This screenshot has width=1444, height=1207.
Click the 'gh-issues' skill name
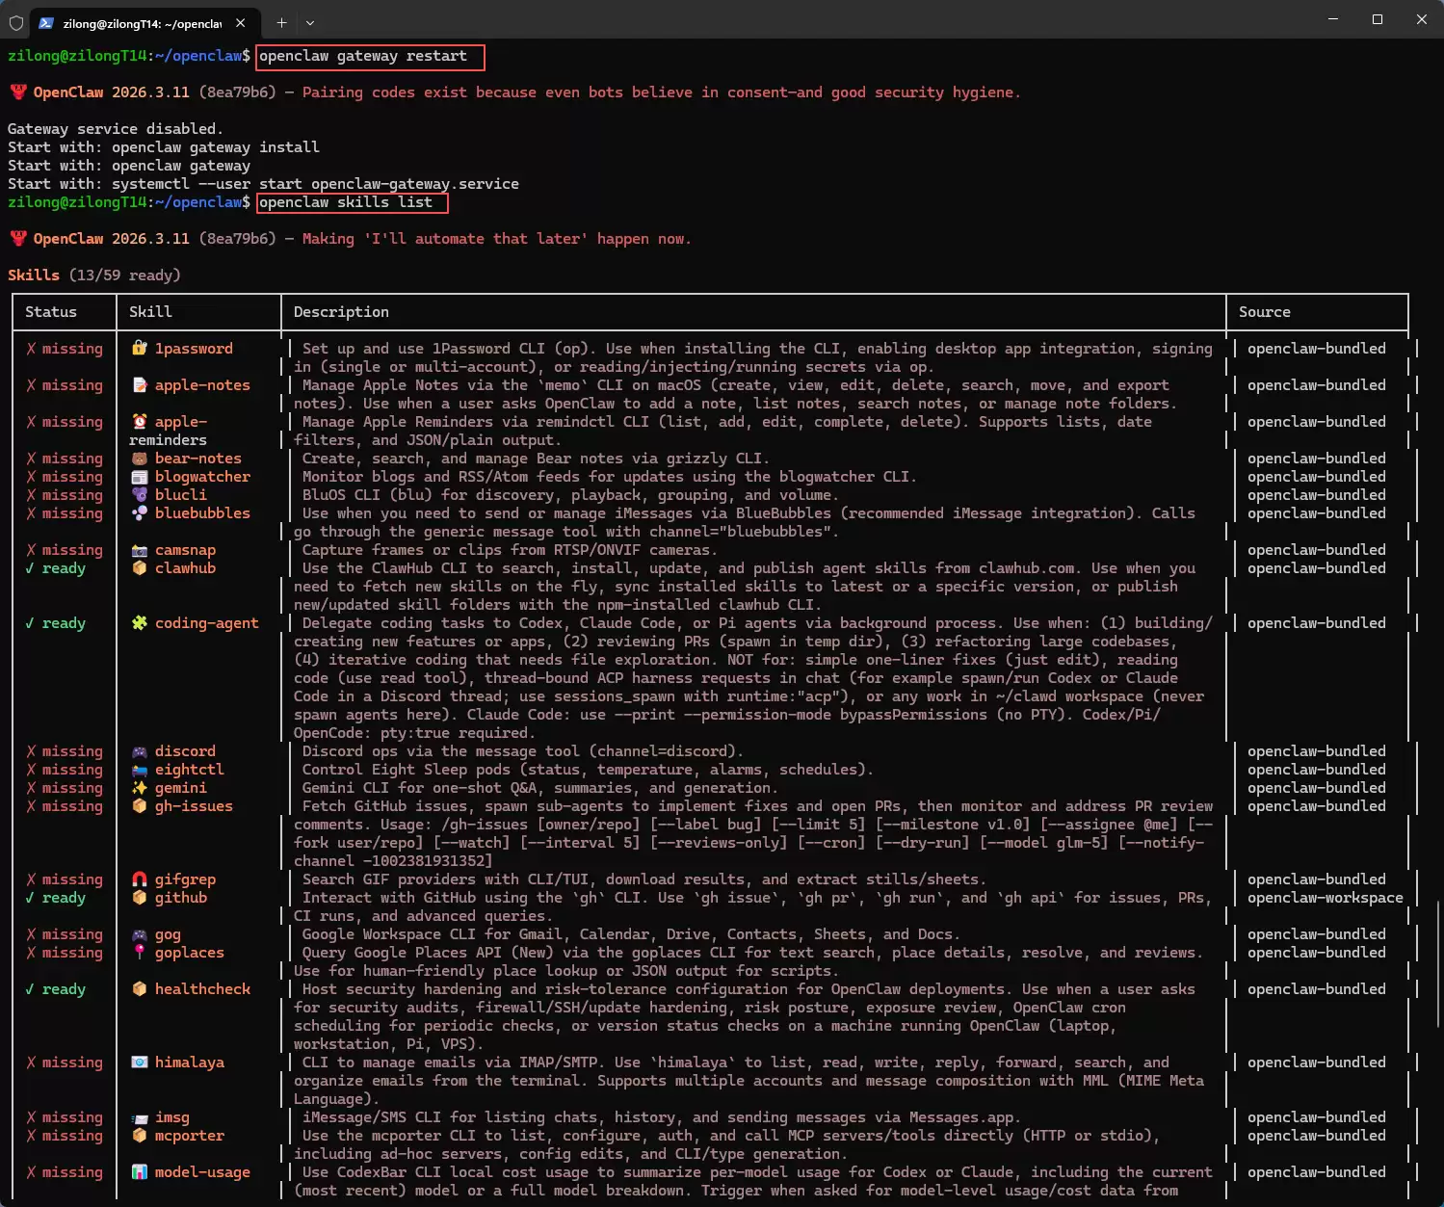click(194, 806)
